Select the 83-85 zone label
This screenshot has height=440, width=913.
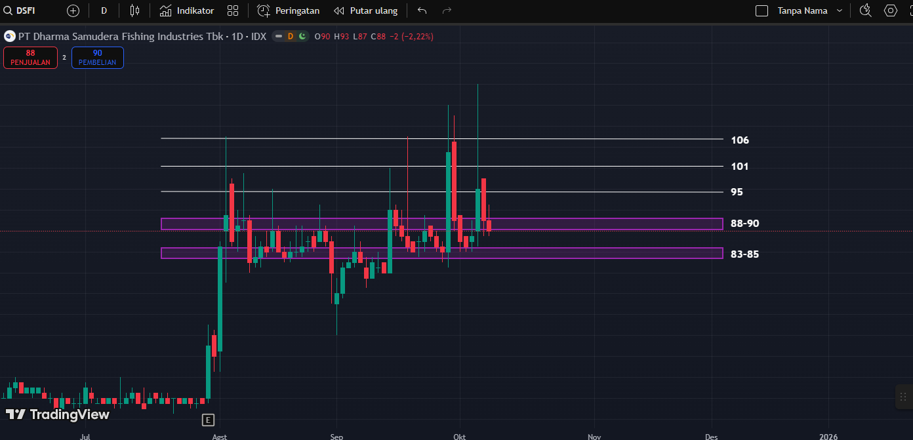point(745,254)
